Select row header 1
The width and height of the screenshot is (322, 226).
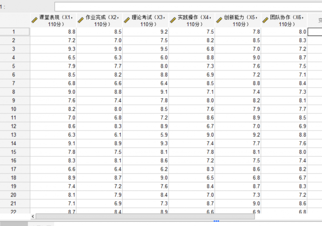[15, 32]
